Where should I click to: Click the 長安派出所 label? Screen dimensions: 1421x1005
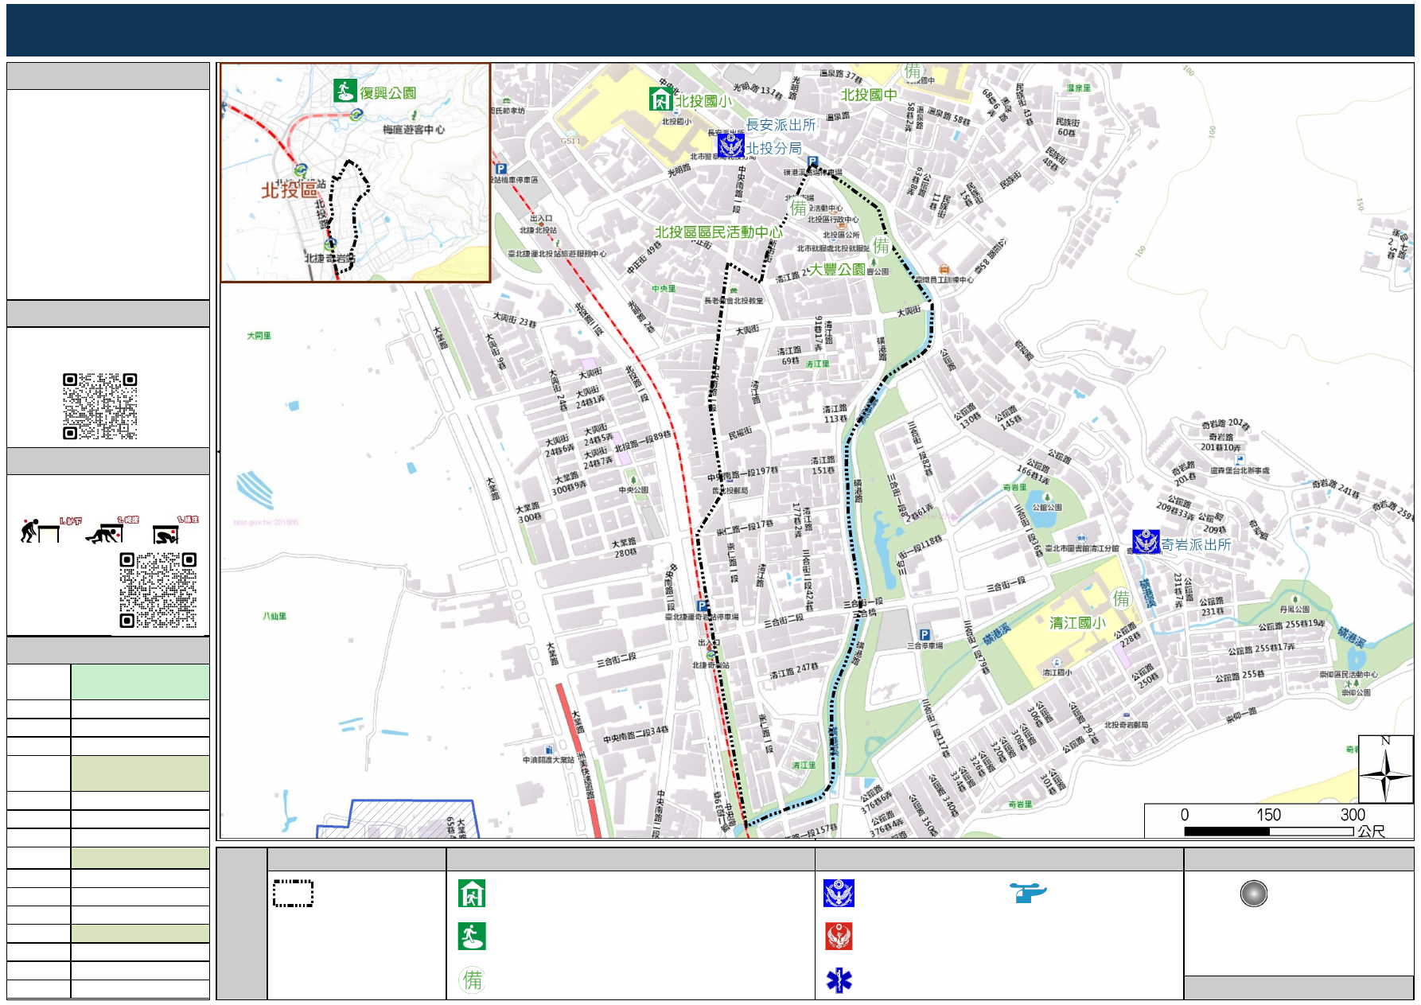coord(781,125)
